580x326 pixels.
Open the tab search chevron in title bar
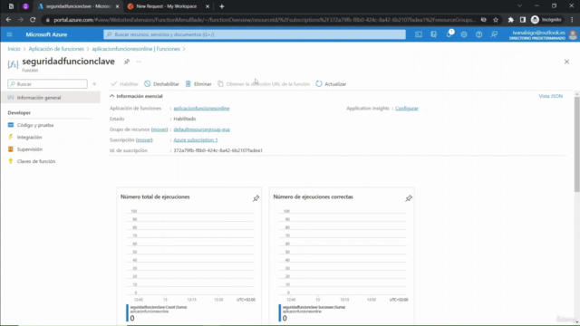click(x=519, y=6)
